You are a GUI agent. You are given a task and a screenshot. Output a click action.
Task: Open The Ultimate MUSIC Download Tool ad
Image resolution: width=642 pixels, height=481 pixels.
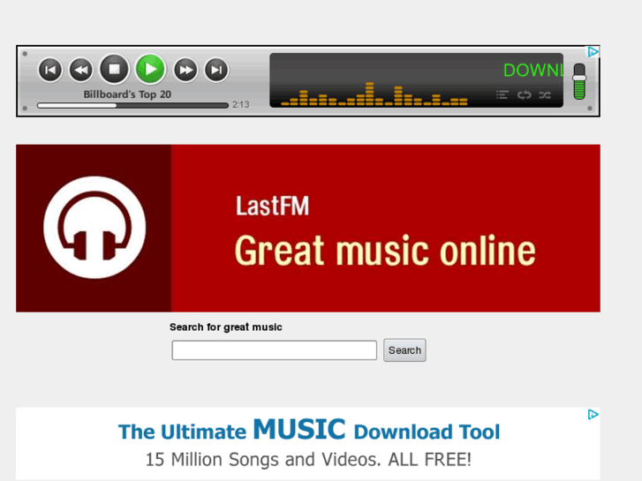tap(309, 430)
